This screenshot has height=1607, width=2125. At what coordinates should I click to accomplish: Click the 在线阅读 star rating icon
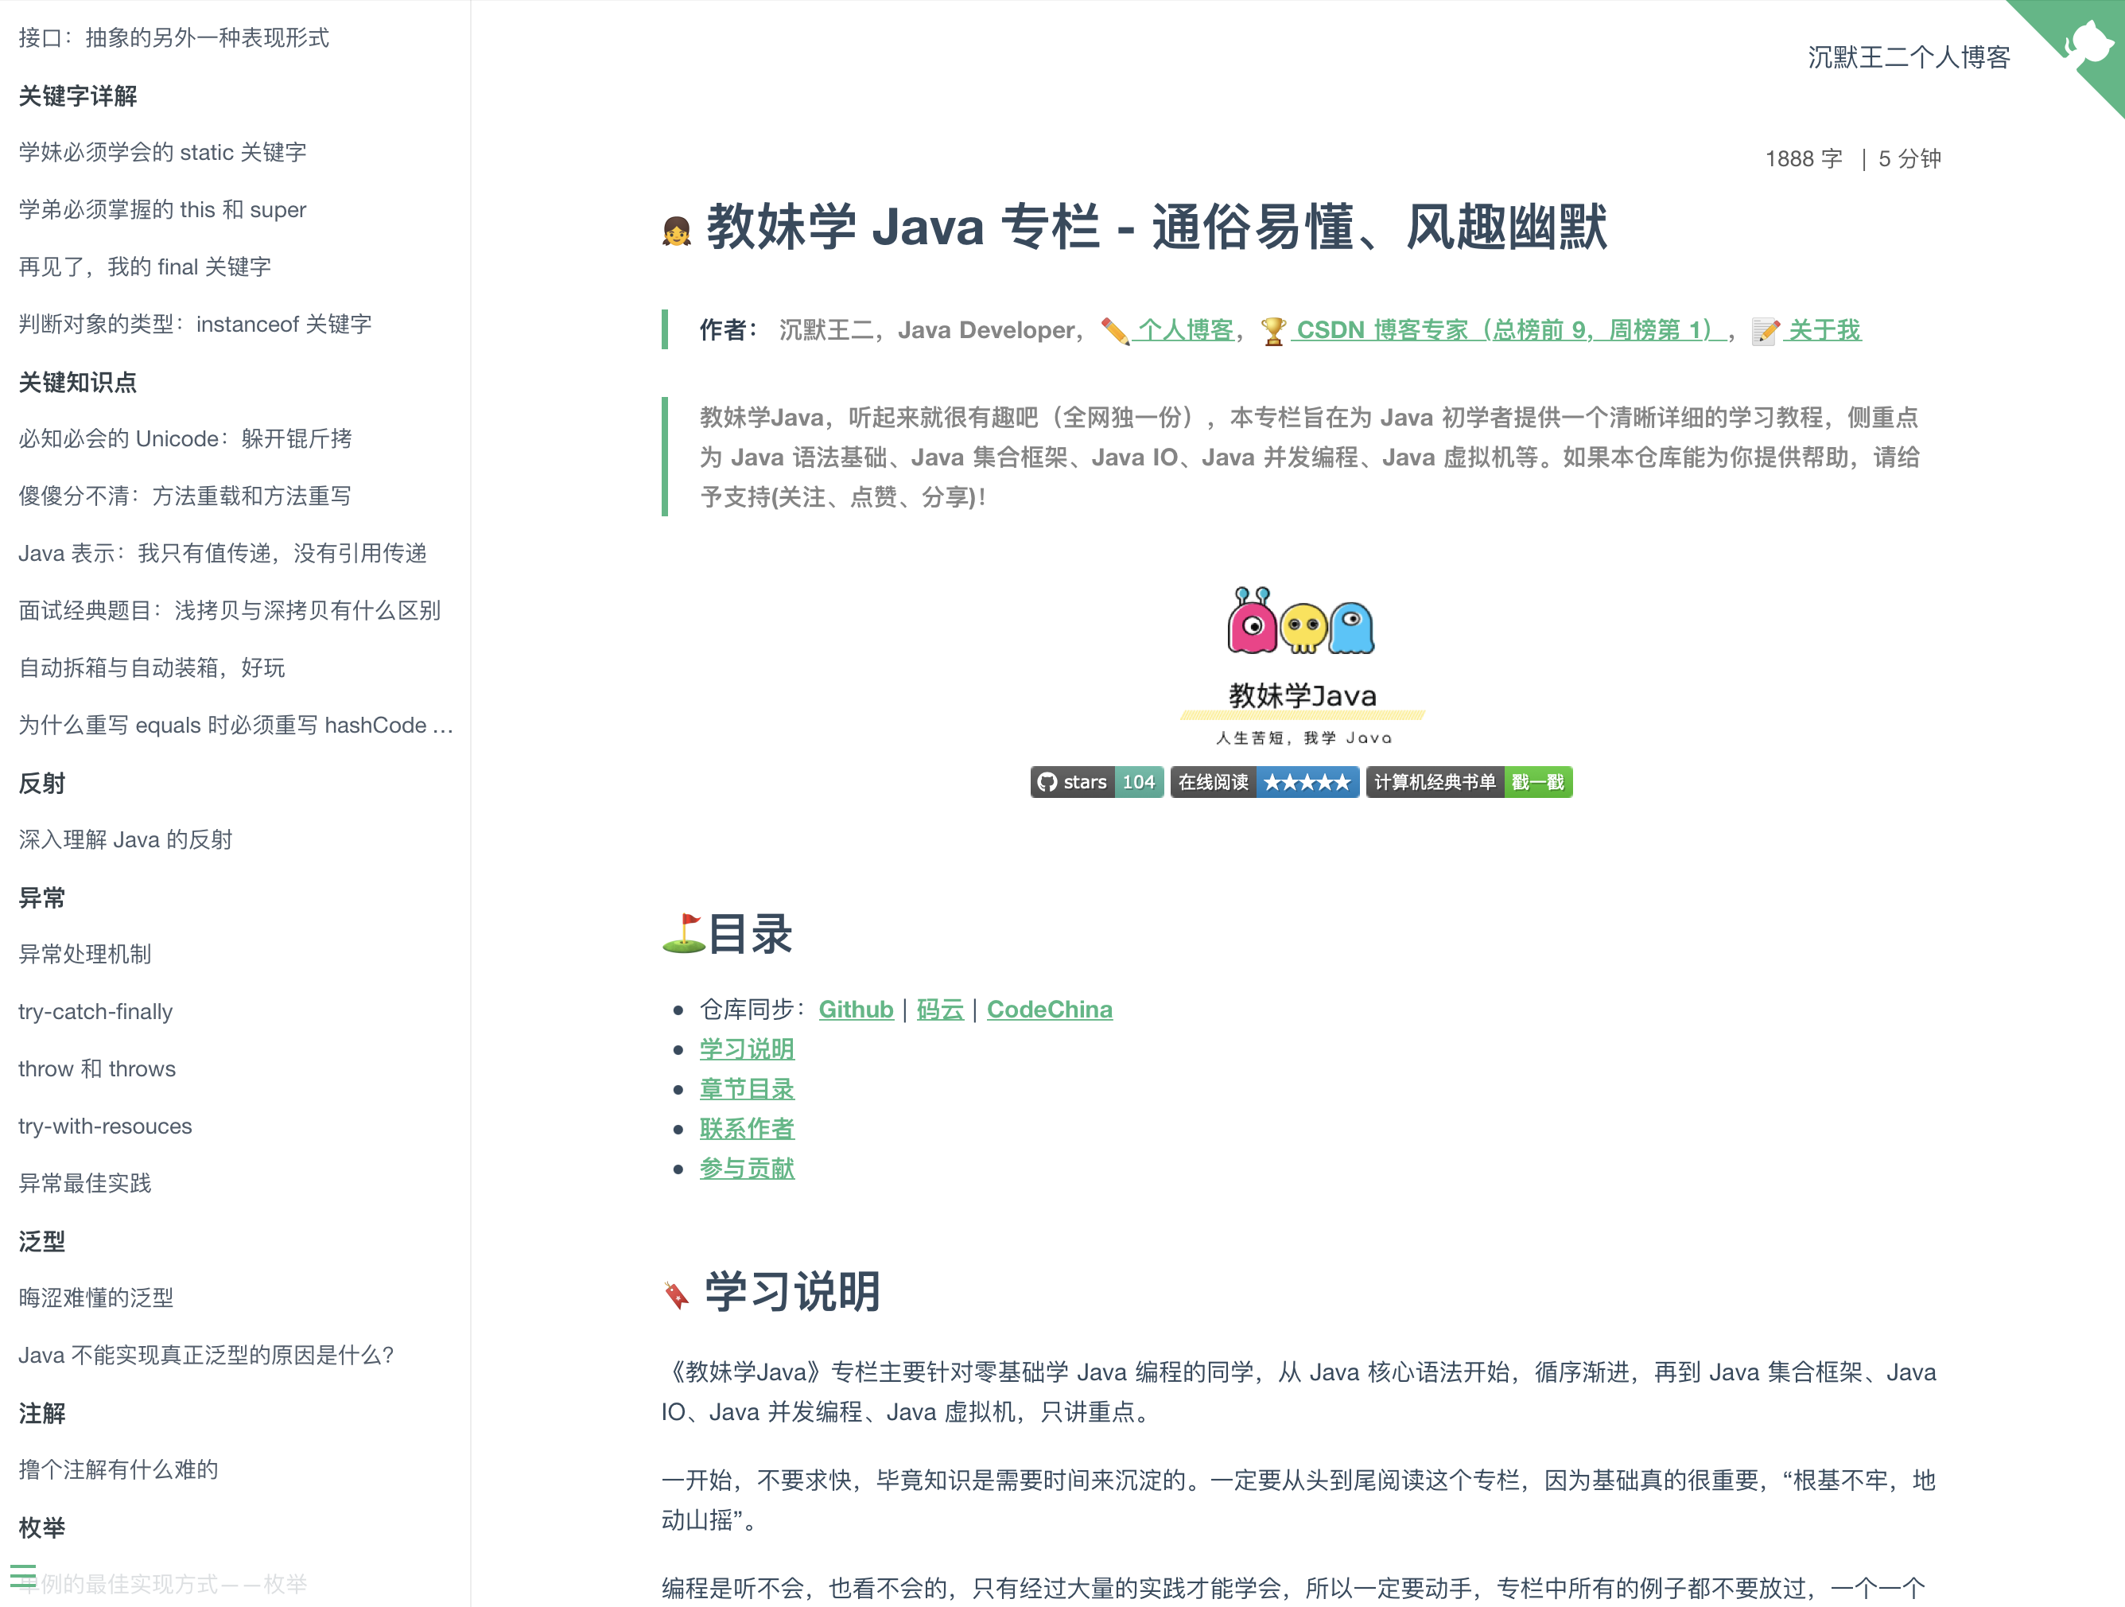1310,781
